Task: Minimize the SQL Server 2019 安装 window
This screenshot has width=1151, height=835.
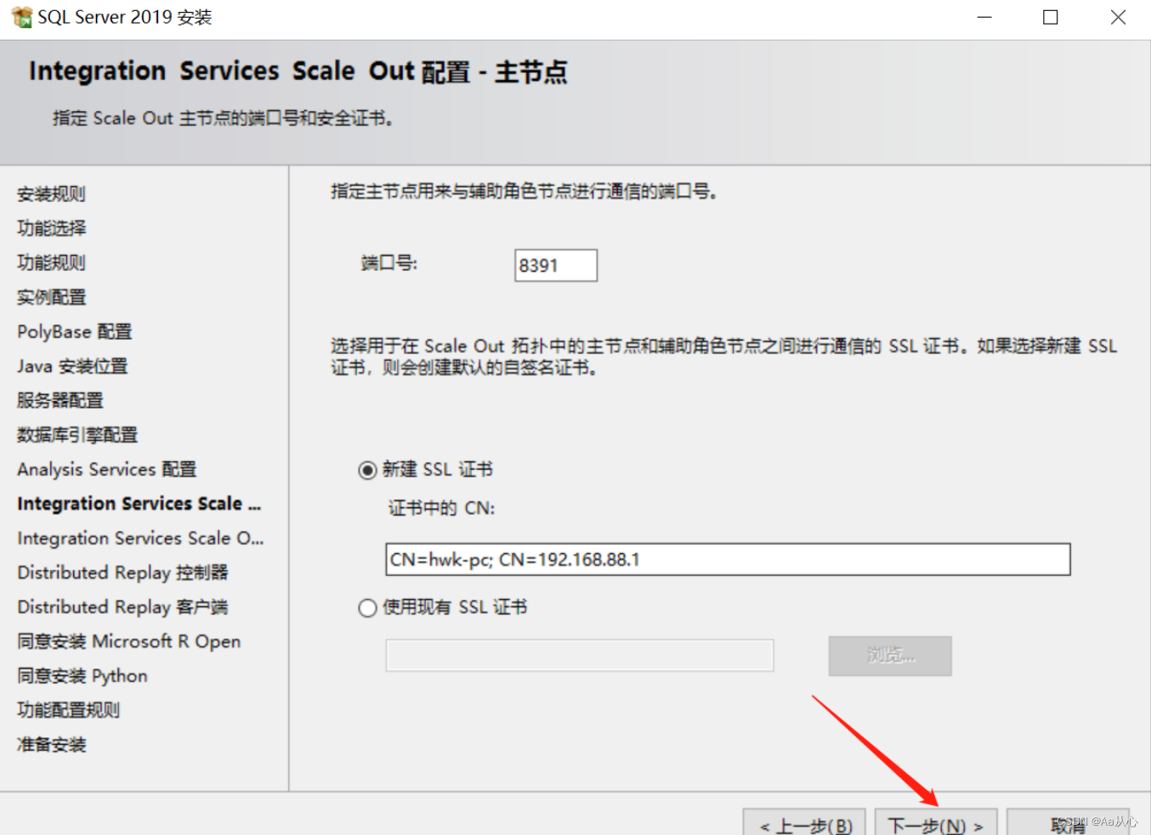Action: tap(984, 17)
